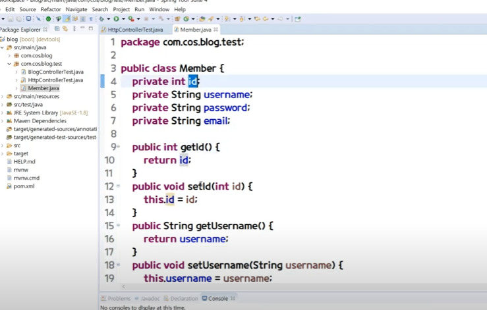Click the green Boot Dashboard icon
This screenshot has width=487, height=310.
[49, 19]
